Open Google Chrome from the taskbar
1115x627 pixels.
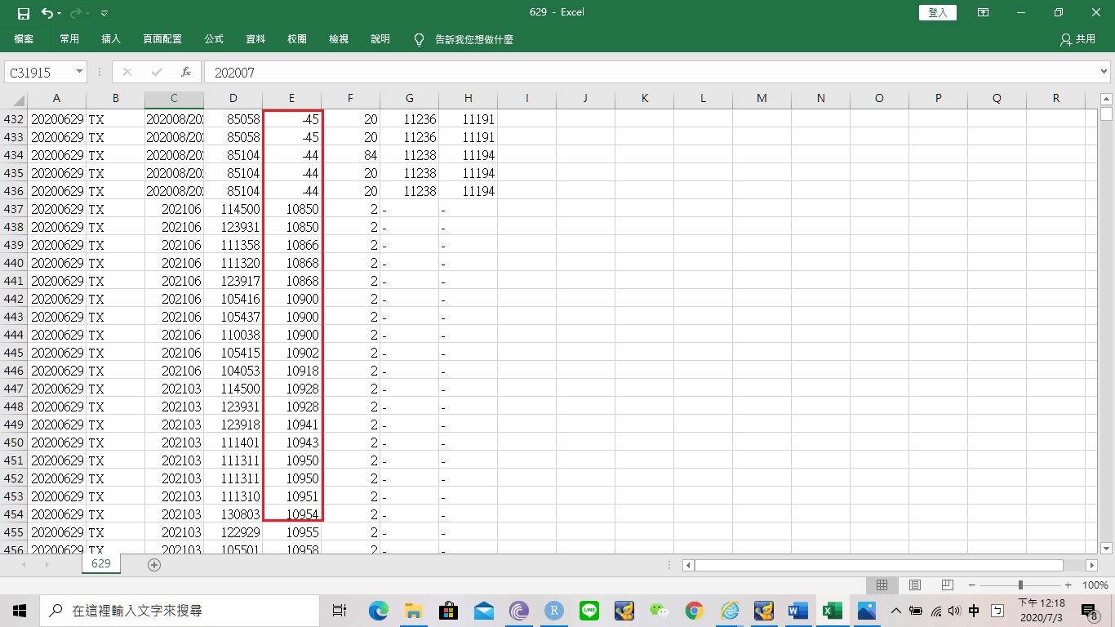[x=694, y=611]
